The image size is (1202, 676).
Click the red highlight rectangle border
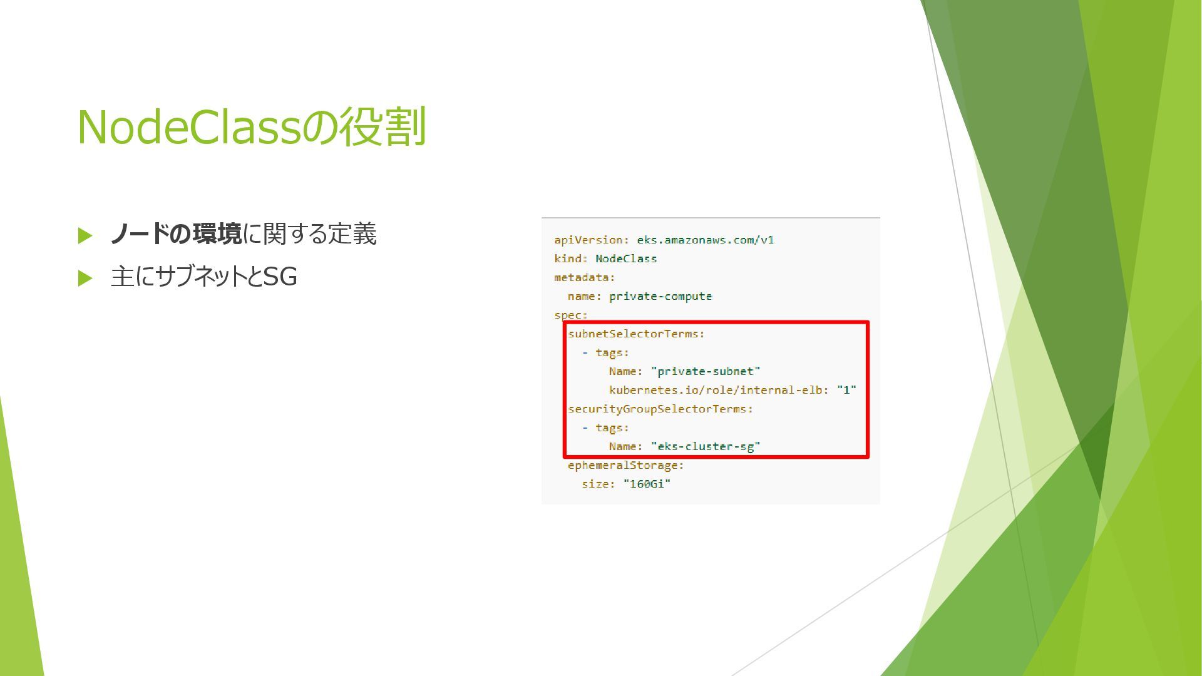[868, 388]
